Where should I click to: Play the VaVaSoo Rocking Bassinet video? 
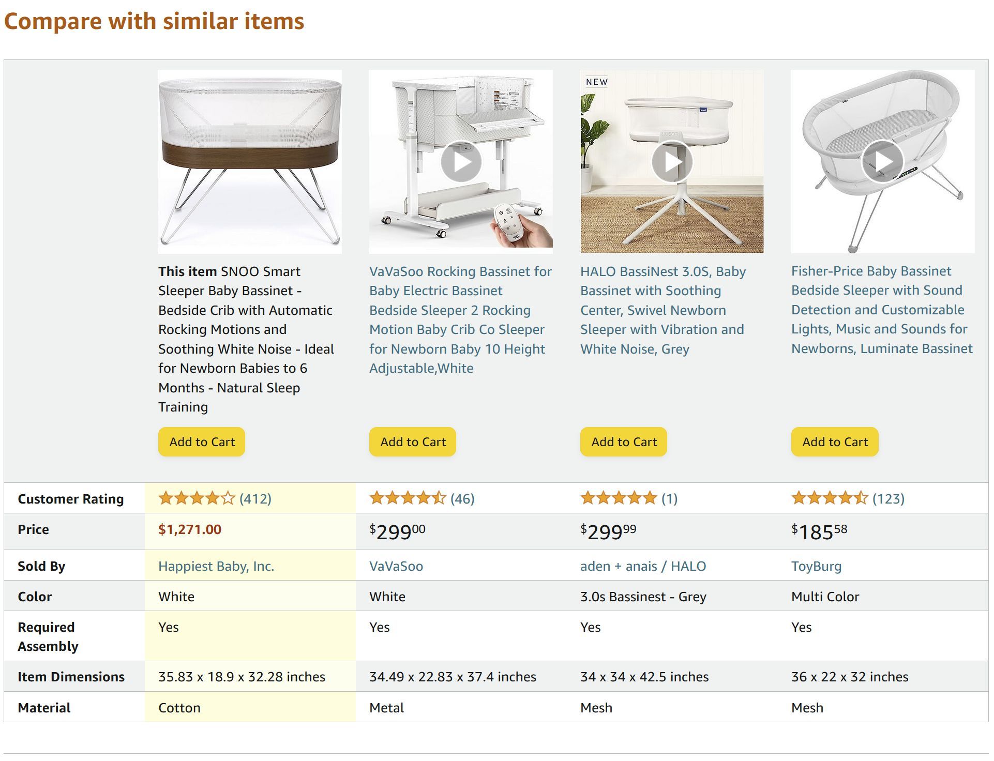[x=461, y=162]
